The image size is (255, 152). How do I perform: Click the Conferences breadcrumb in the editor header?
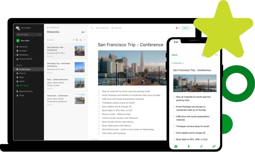point(102,28)
